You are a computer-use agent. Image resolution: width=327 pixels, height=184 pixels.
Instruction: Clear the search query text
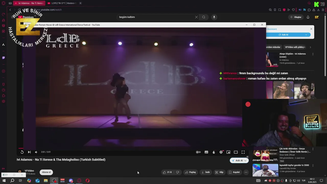(196, 17)
